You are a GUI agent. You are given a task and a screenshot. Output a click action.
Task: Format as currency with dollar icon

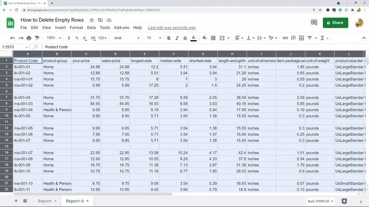tap(69, 38)
